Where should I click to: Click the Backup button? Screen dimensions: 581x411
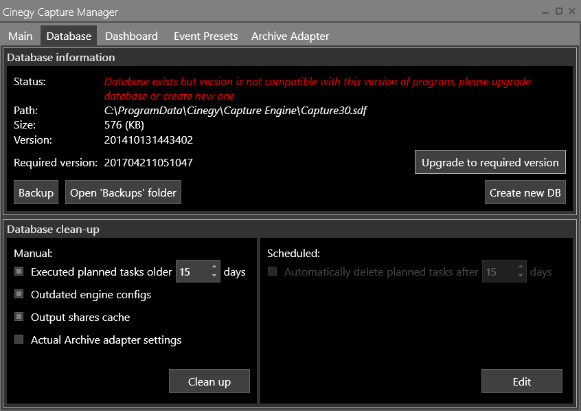click(36, 192)
